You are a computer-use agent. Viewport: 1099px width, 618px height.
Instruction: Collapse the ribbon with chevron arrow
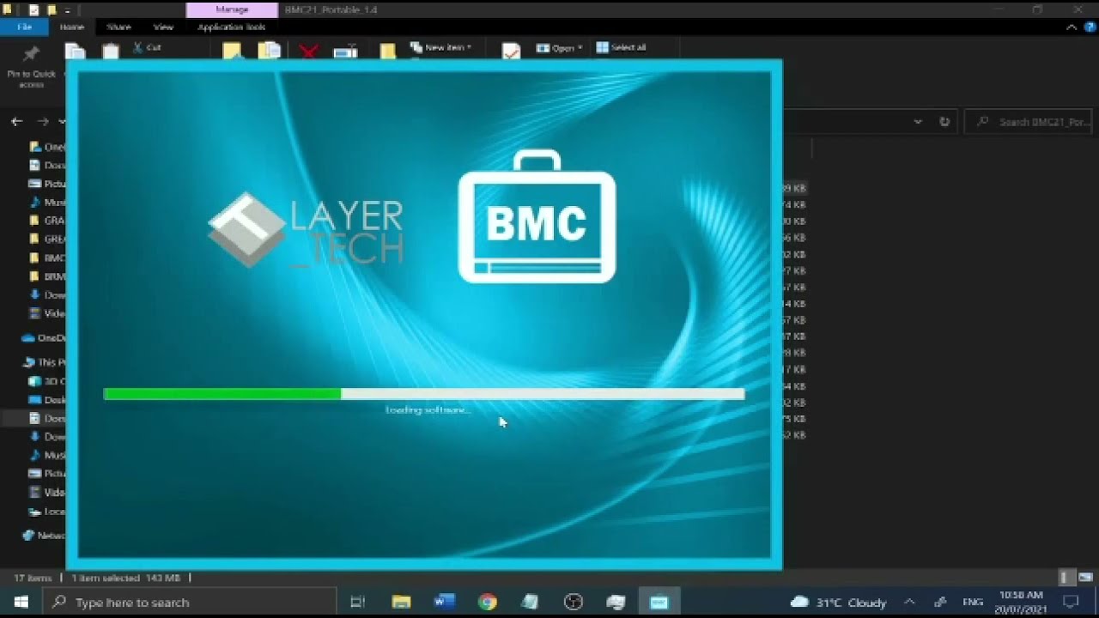pos(1072,27)
